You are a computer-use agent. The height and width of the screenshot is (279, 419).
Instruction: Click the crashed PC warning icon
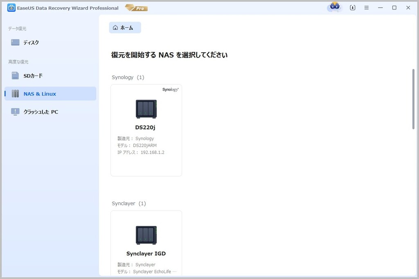[15, 112]
